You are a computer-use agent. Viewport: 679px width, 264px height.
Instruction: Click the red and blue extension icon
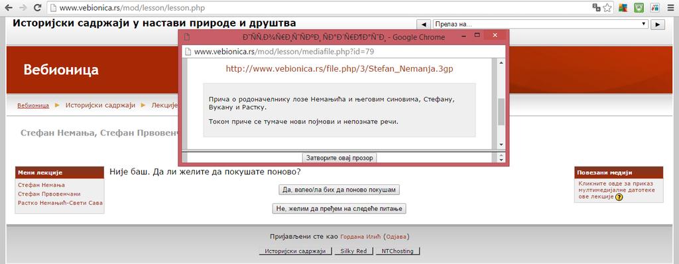click(654, 7)
